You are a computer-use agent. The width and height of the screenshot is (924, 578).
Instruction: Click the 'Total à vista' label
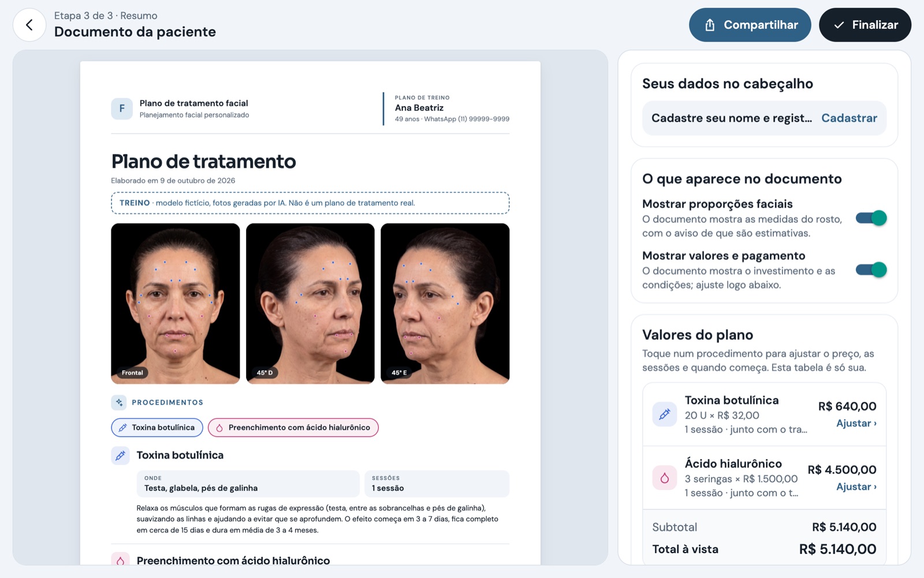(x=685, y=549)
